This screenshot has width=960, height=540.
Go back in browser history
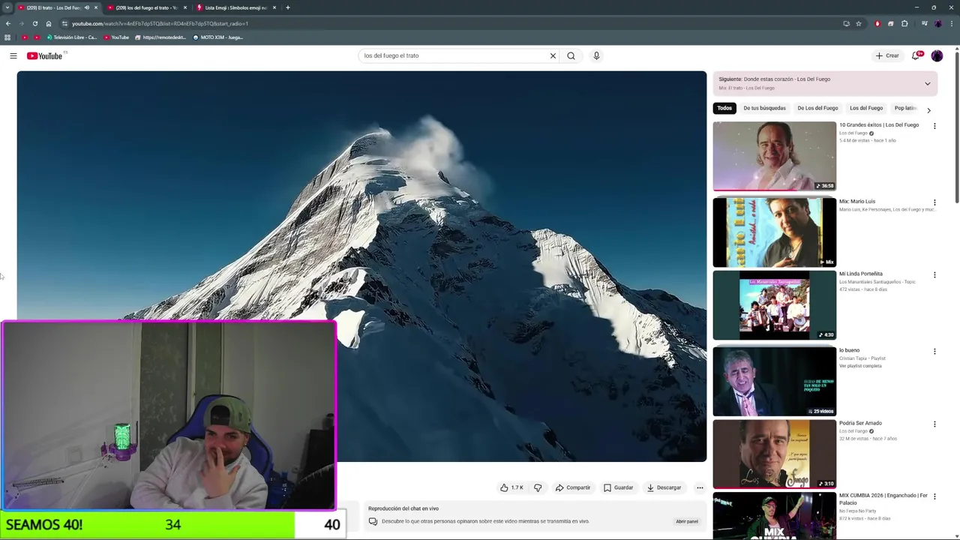coord(8,23)
